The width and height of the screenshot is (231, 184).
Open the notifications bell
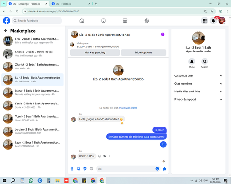(x=213, y=21)
